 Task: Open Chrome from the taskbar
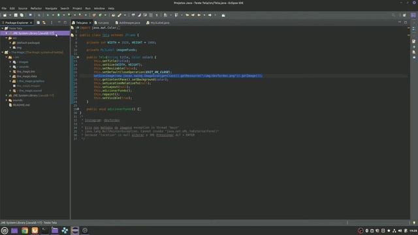coord(25,230)
